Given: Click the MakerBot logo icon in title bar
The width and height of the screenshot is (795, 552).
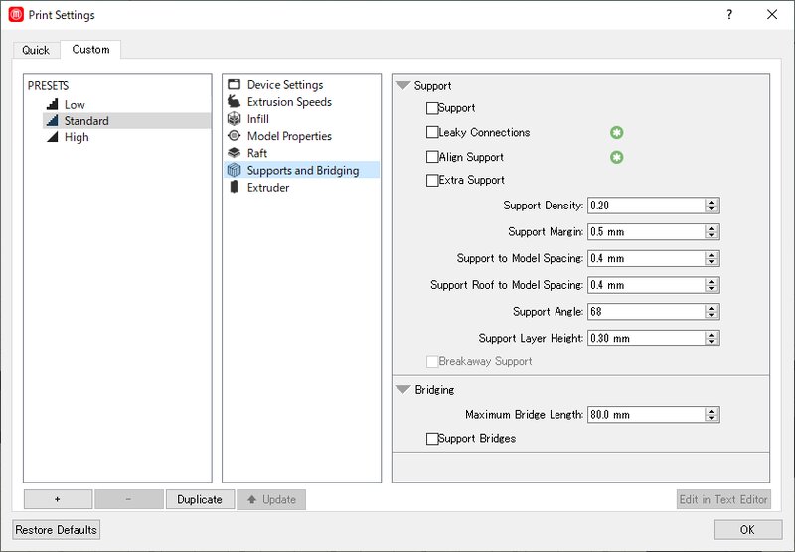Looking at the screenshot, I should click(16, 14).
